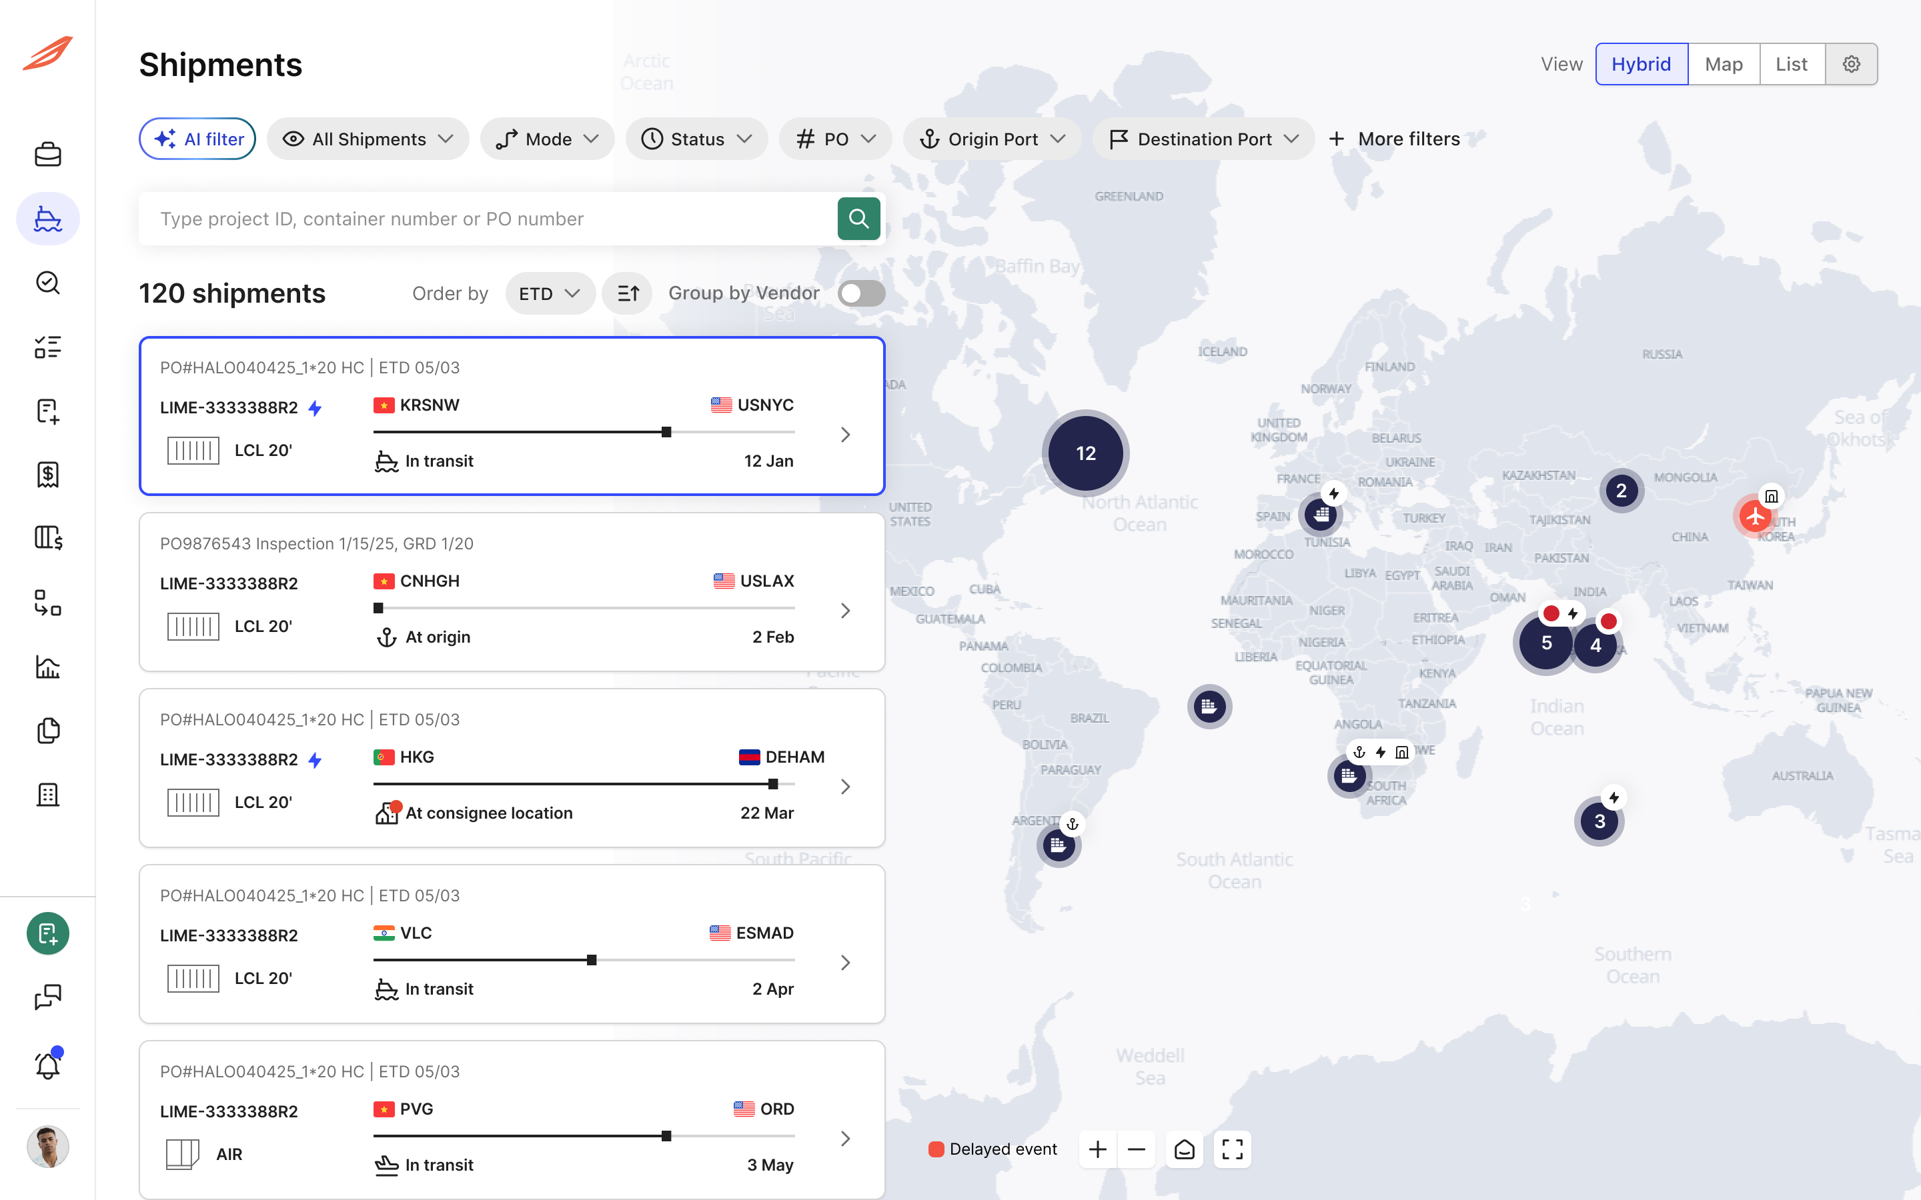Viewport: 1921px width, 1200px height.
Task: Switch view to List
Action: click(1792, 63)
